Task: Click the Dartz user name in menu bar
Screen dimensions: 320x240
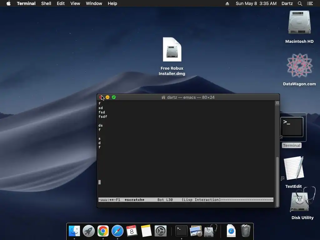Action: (287, 3)
